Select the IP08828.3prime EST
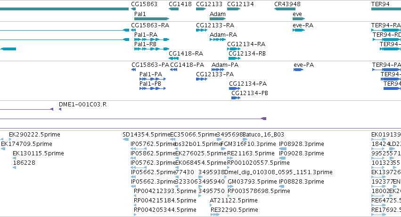 (x=281, y=186)
